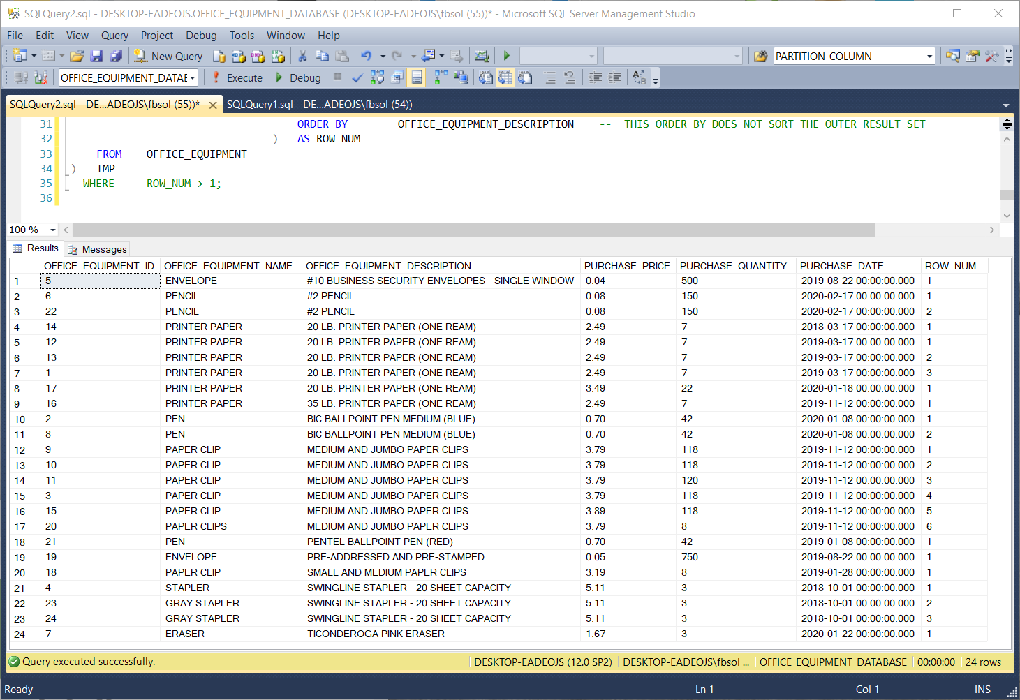Open Activity Monitor from the toolbar

[x=481, y=57]
